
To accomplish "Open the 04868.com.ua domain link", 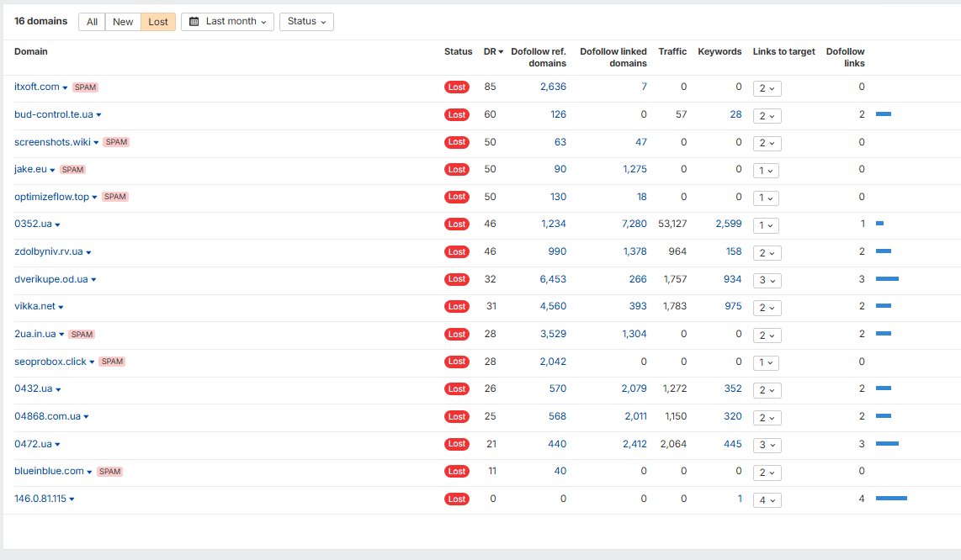I will (47, 416).
